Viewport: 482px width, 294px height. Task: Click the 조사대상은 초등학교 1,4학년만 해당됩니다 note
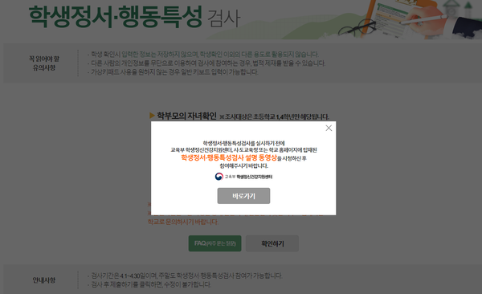[274, 116]
